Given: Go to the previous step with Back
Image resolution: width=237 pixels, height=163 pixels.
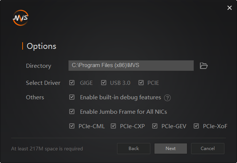Looking at the screenshot, I should [x=133, y=149].
